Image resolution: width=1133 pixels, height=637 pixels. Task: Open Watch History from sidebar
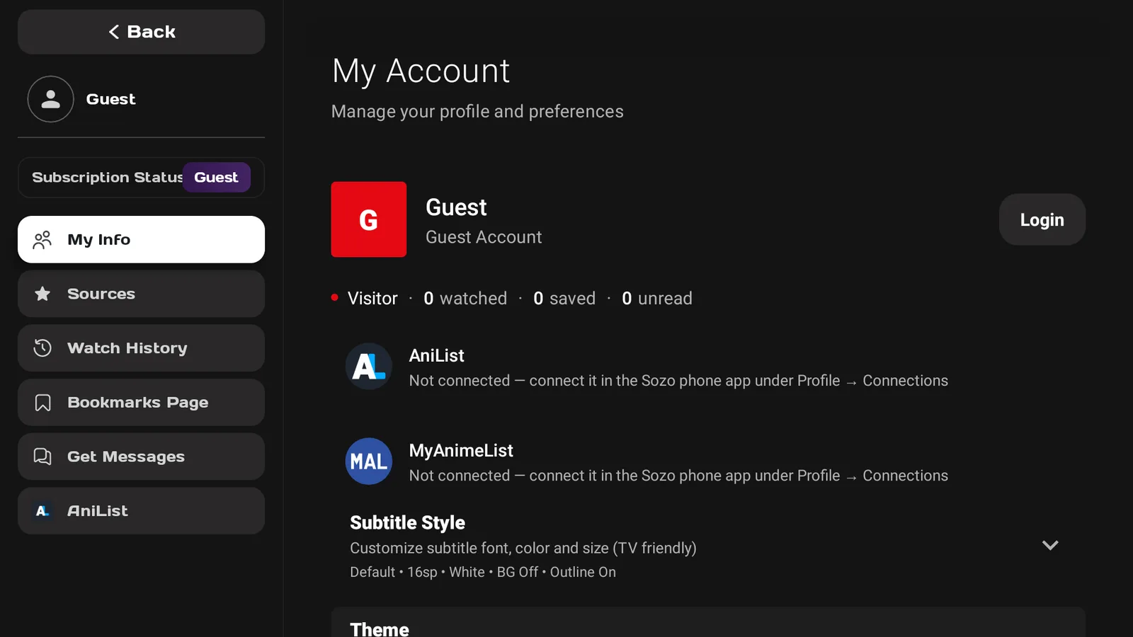[141, 348]
